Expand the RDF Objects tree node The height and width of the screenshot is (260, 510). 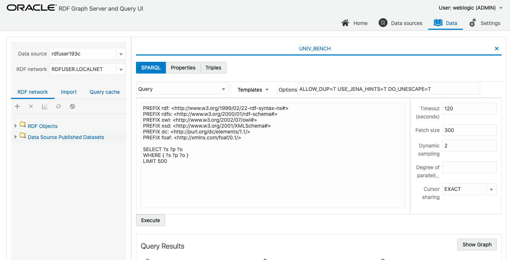click(15, 126)
